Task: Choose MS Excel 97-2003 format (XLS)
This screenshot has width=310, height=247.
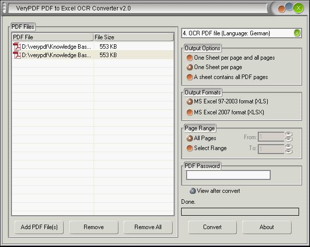Action: pos(227,101)
